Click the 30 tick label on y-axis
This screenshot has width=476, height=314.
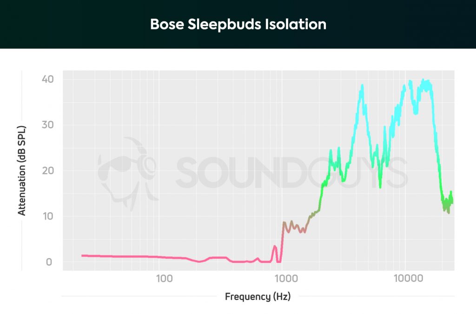point(48,125)
